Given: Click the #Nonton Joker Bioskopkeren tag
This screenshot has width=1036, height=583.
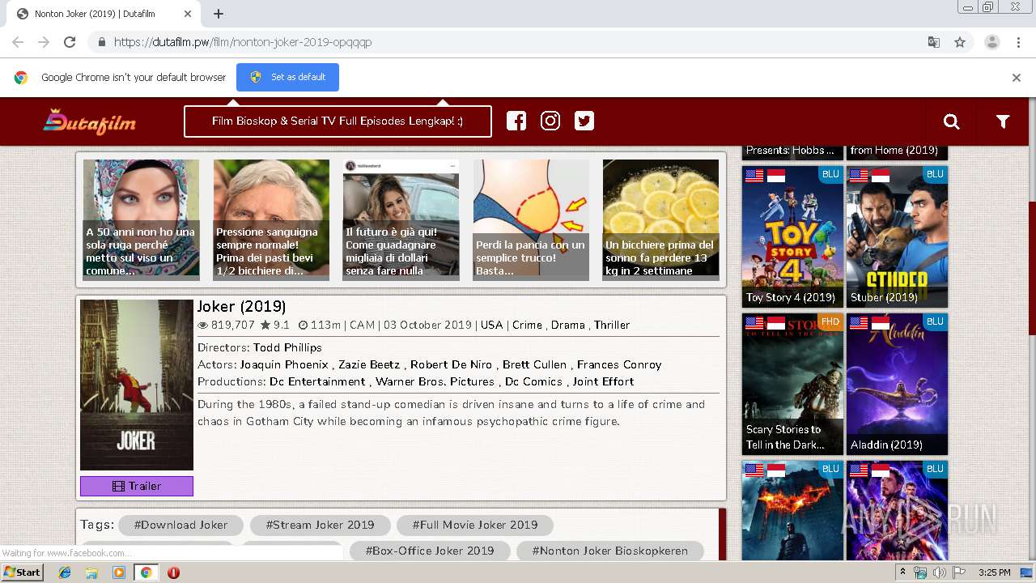Looking at the screenshot, I should pyautogui.click(x=609, y=551).
